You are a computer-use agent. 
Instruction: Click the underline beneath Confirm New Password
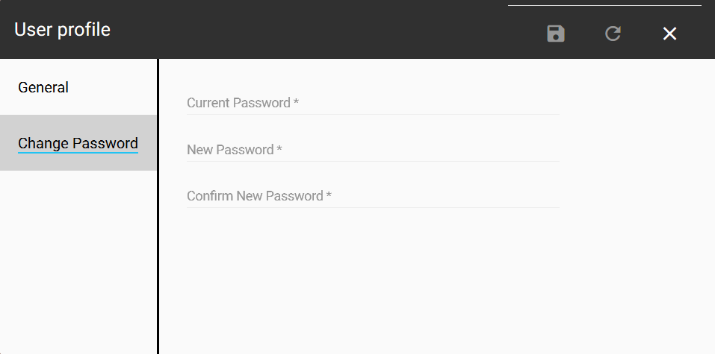372,207
